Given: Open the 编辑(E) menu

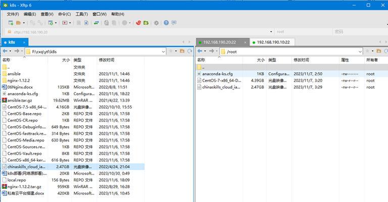Looking at the screenshot, I should pyautogui.click(x=30, y=14).
